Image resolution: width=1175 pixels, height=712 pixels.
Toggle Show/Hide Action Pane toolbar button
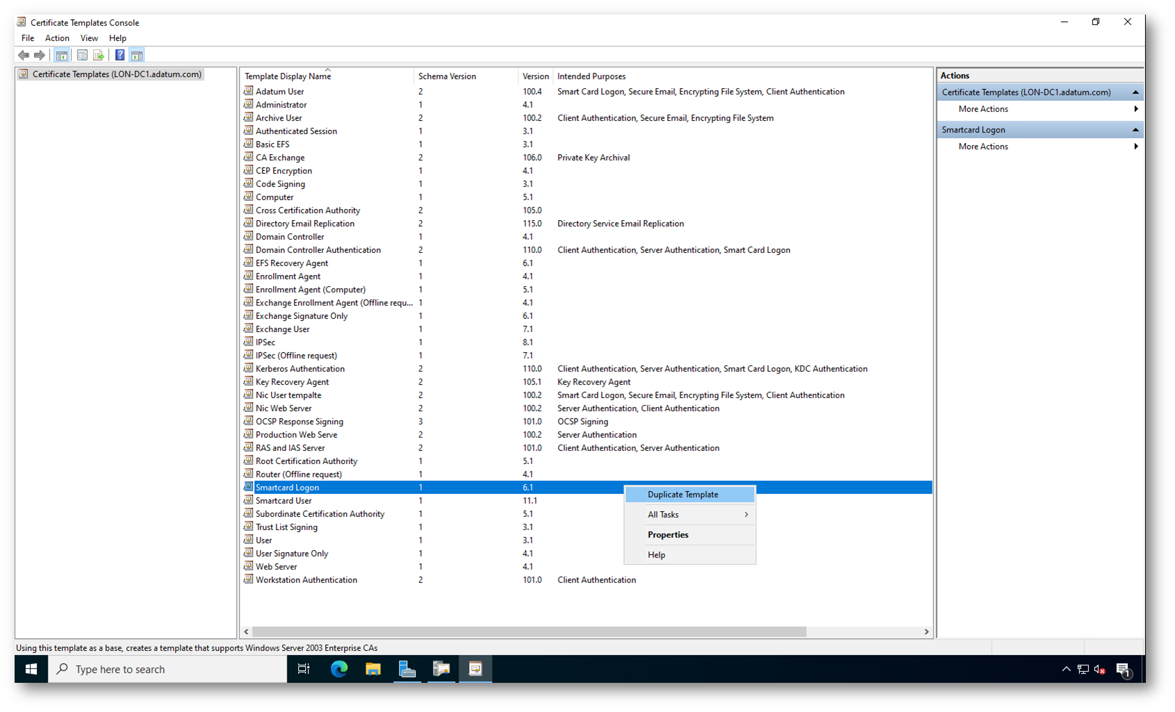tap(137, 56)
